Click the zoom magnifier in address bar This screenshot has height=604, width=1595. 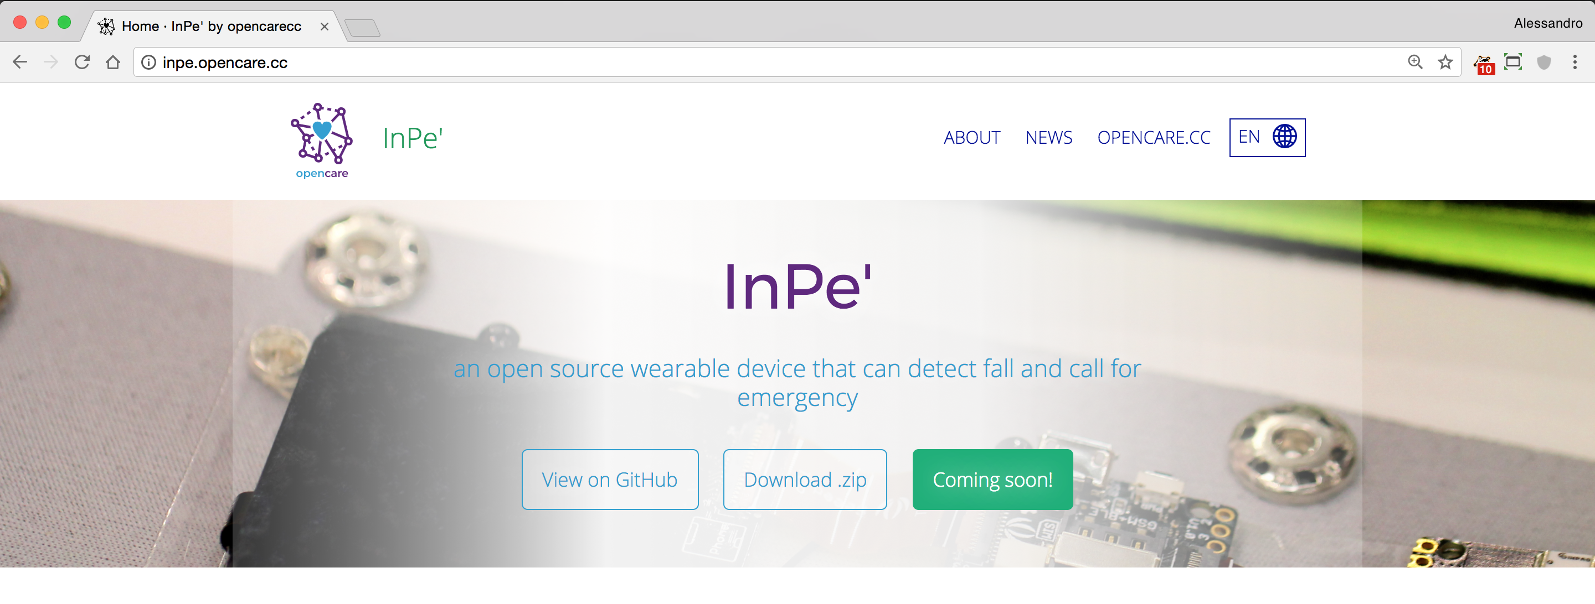coord(1415,63)
